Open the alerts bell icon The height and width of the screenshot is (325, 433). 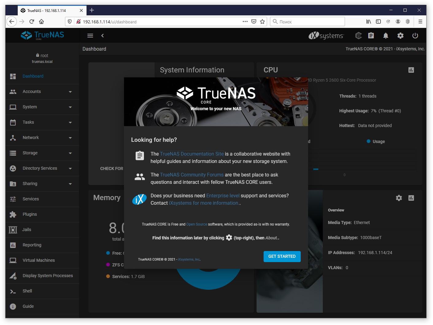(386, 36)
